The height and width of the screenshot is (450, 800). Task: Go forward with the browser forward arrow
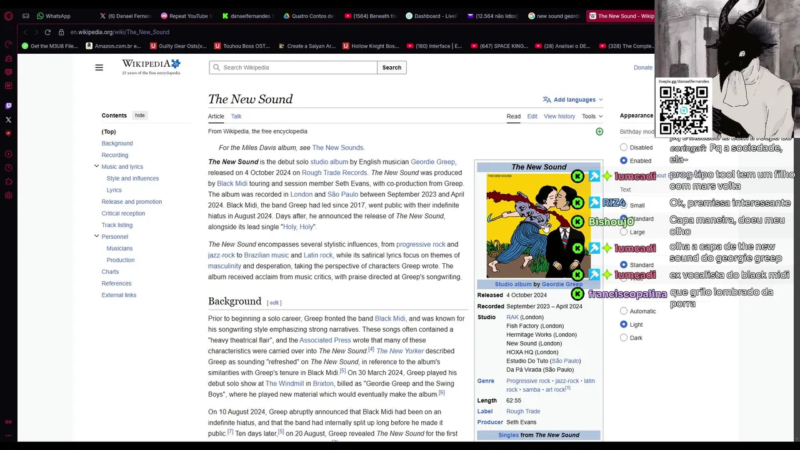[x=36, y=32]
